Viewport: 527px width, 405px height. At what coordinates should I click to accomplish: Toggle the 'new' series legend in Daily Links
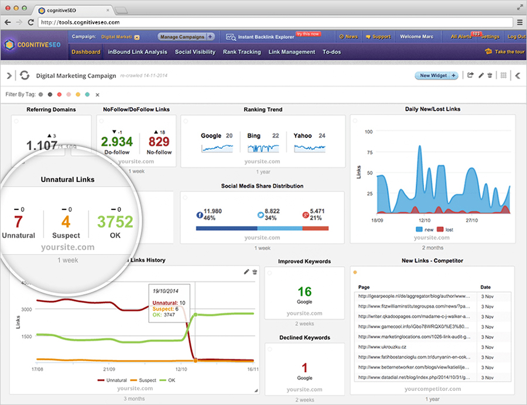(x=425, y=229)
